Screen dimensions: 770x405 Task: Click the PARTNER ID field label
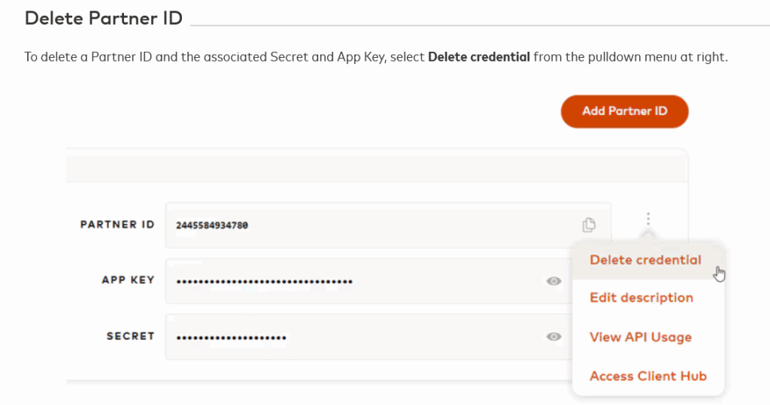[117, 225]
